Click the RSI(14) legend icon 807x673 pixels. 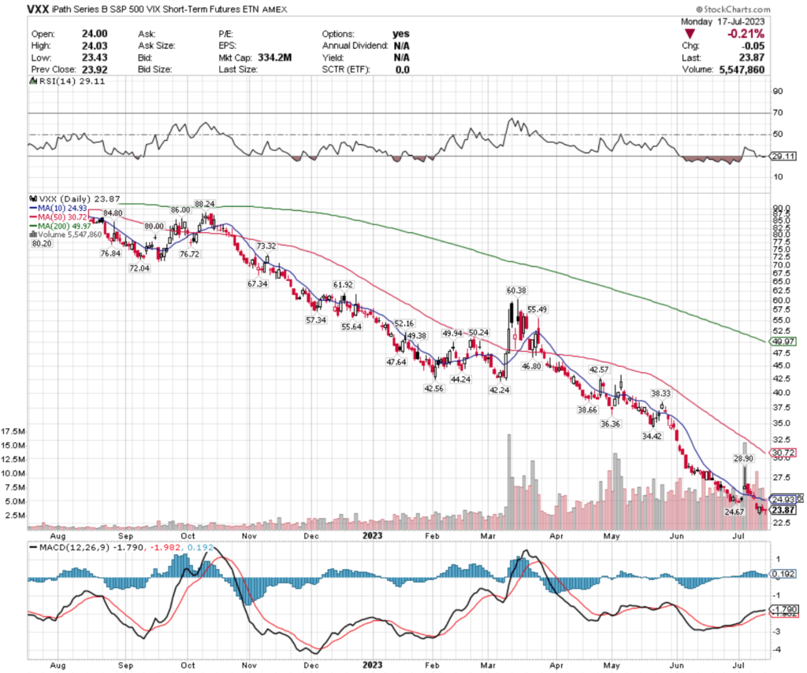(x=33, y=81)
